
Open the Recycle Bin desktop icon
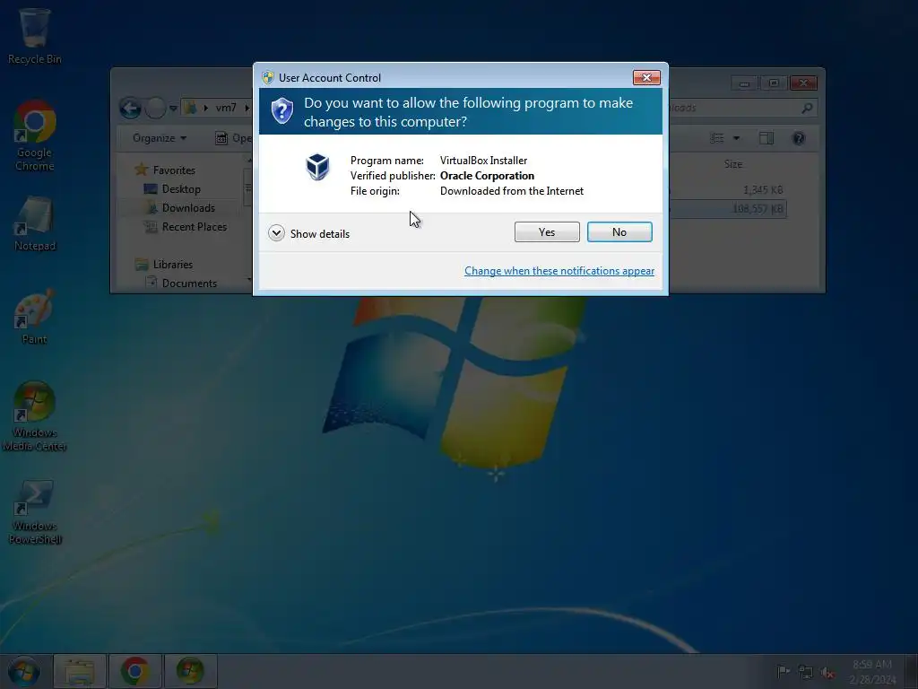point(35,36)
